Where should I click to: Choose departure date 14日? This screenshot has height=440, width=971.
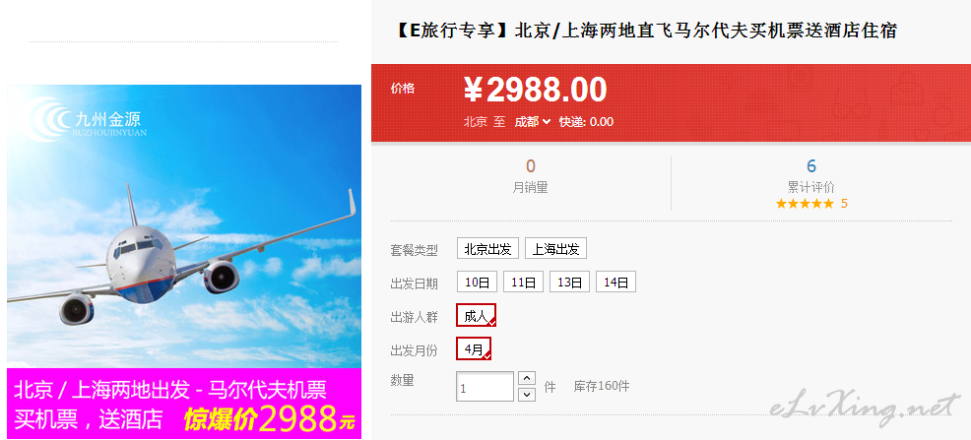615,283
